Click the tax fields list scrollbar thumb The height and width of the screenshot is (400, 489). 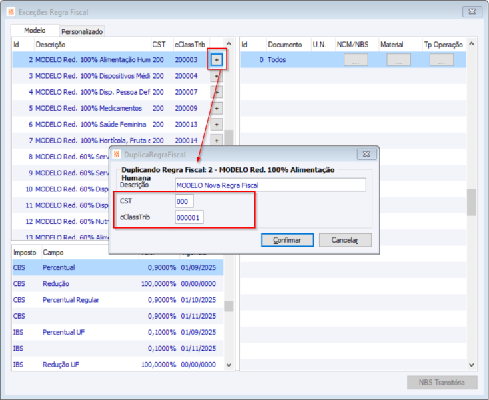pos(229,306)
